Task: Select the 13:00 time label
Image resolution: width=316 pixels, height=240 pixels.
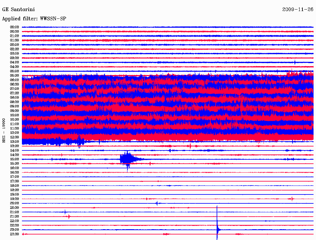Action: pyautogui.click(x=15, y=142)
